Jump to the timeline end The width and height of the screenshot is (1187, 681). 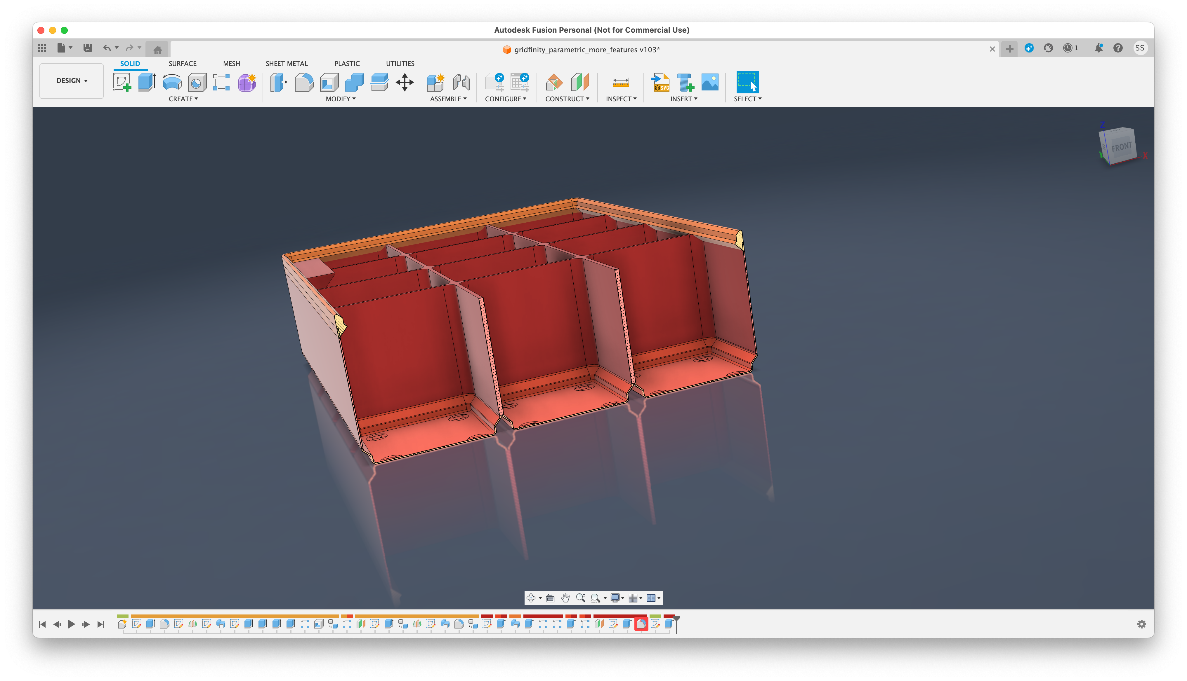tap(101, 624)
